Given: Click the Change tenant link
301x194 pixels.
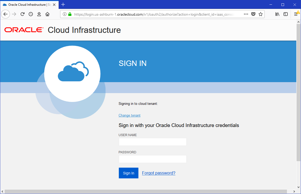Looking at the screenshot, I should click(130, 116).
